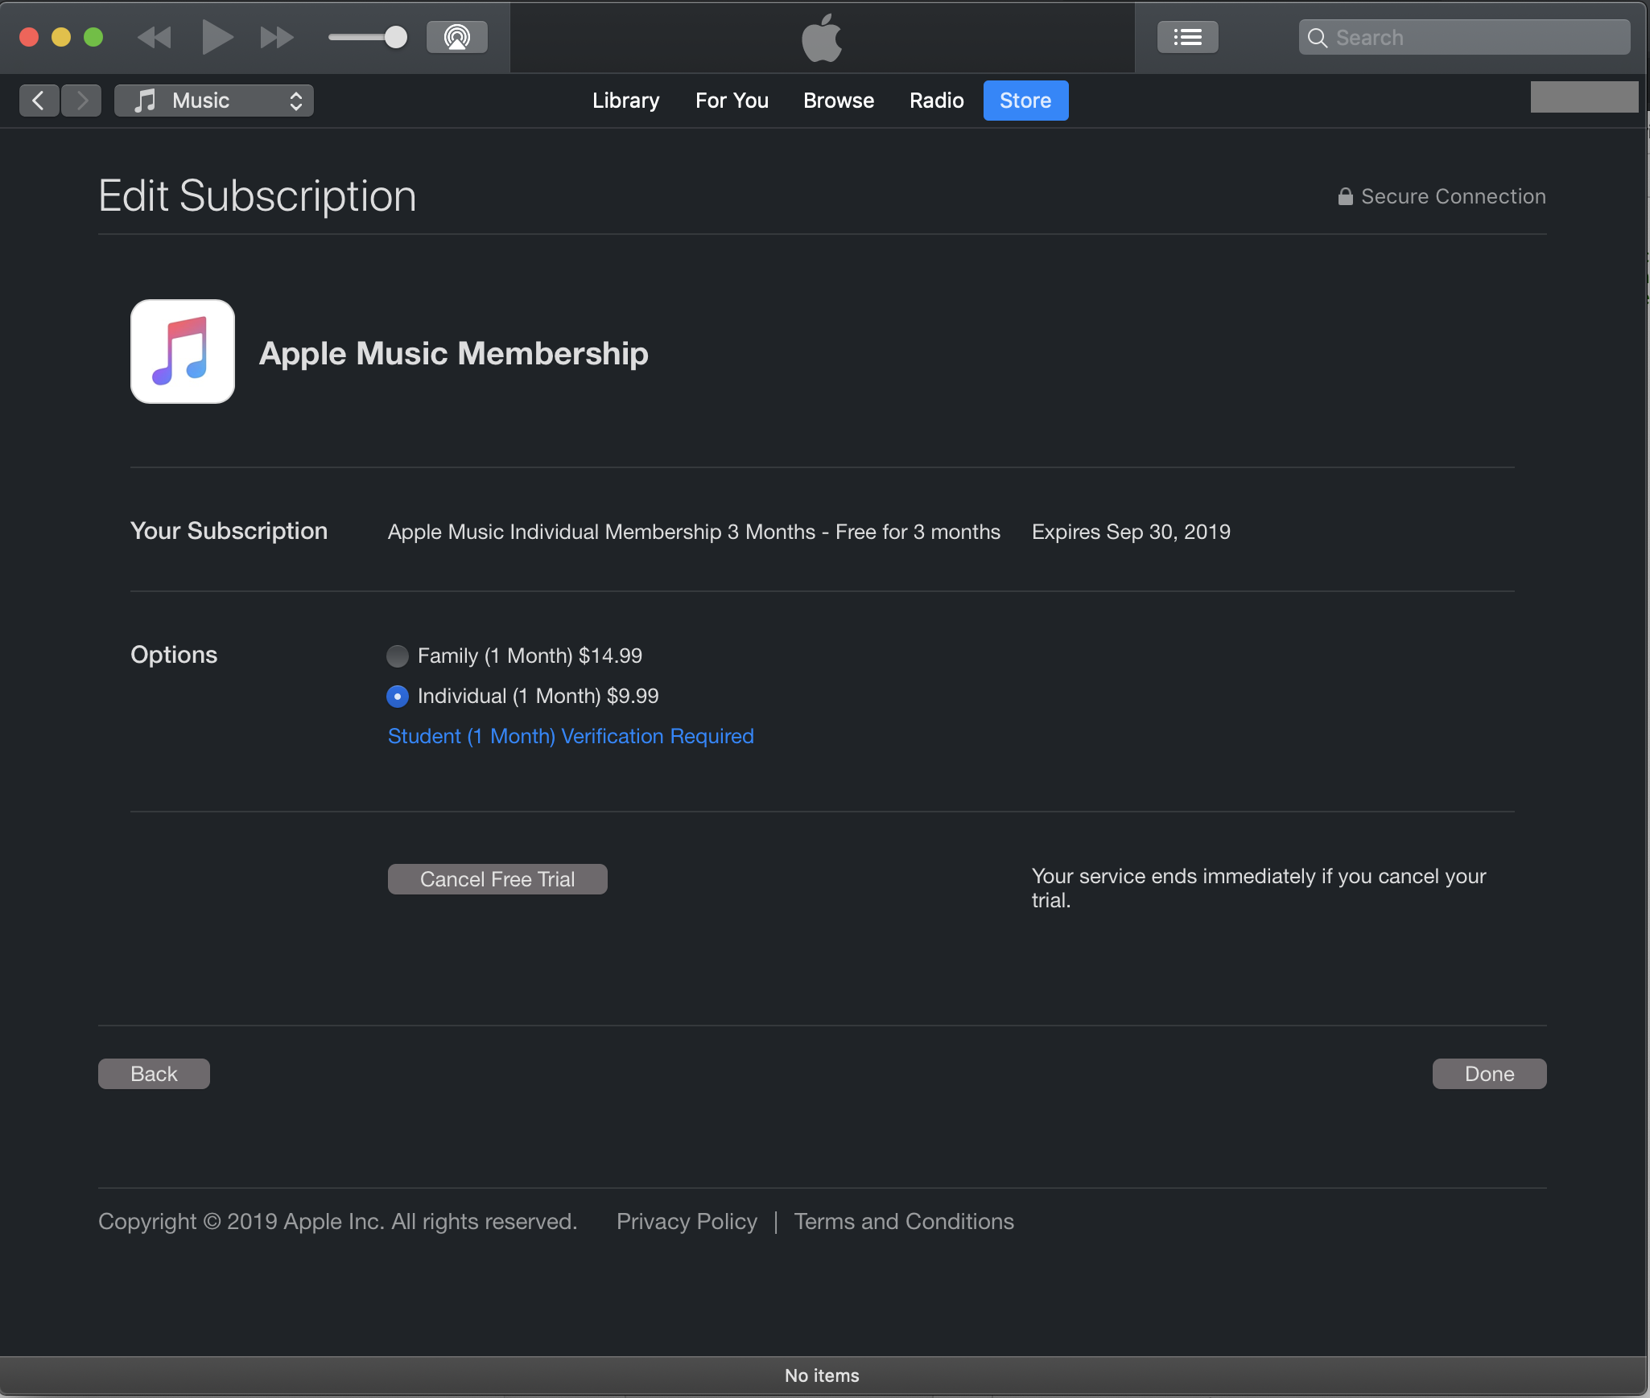This screenshot has height=1398, width=1650.
Task: Open the For You tab
Action: click(x=732, y=101)
